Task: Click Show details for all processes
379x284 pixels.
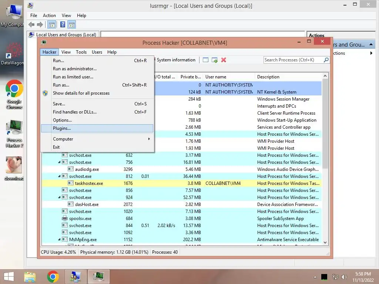Action: tap(97, 93)
